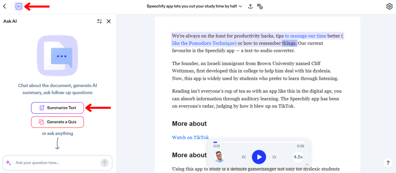Click the document title 'Speechify app lets you cut...'
This screenshot has width=396, height=173.
(192, 6)
